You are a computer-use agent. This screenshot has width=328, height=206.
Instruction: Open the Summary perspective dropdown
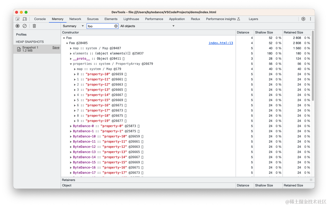click(x=73, y=26)
